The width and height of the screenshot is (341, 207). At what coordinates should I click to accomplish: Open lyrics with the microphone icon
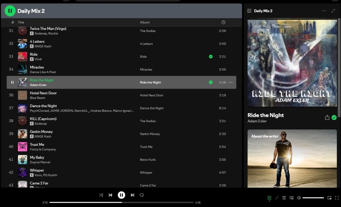tap(277, 198)
